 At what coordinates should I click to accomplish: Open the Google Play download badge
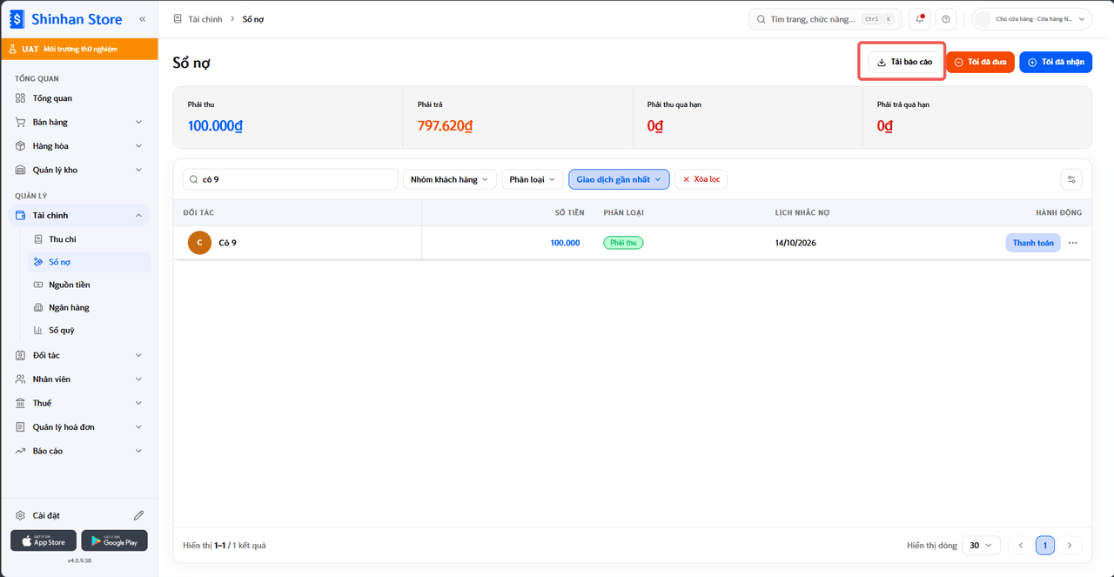point(114,540)
